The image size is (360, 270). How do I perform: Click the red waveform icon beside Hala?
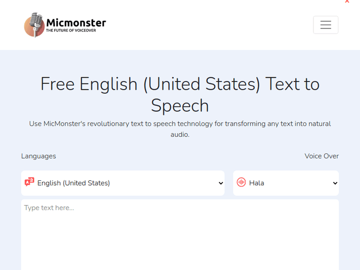[241, 182]
